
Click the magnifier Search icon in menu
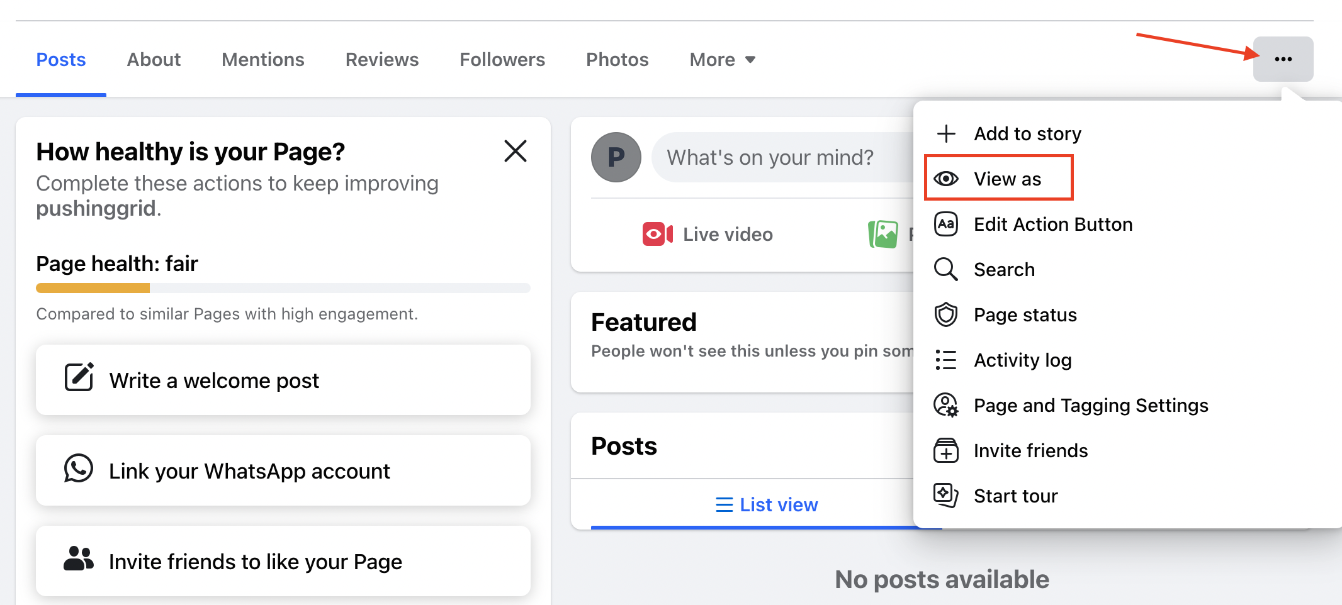click(x=945, y=269)
